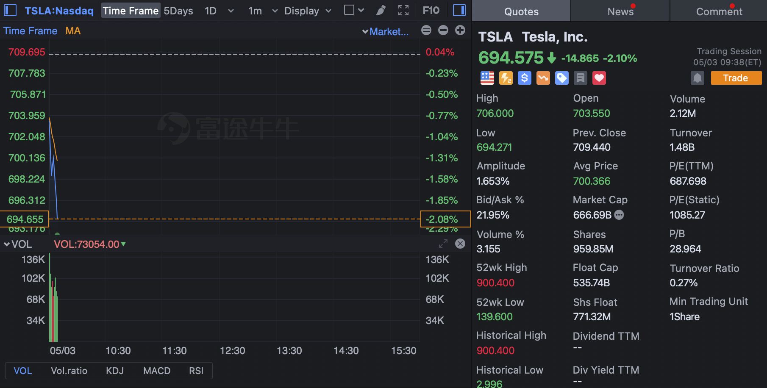Zoom in chart with the plus icon
The image size is (767, 388).
click(x=460, y=30)
